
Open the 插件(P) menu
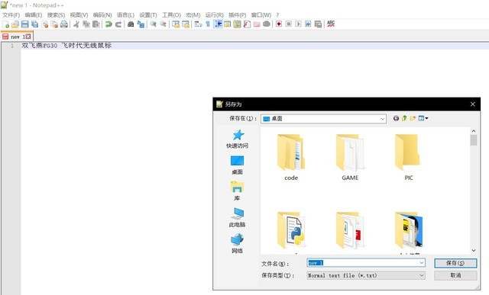pyautogui.click(x=238, y=15)
